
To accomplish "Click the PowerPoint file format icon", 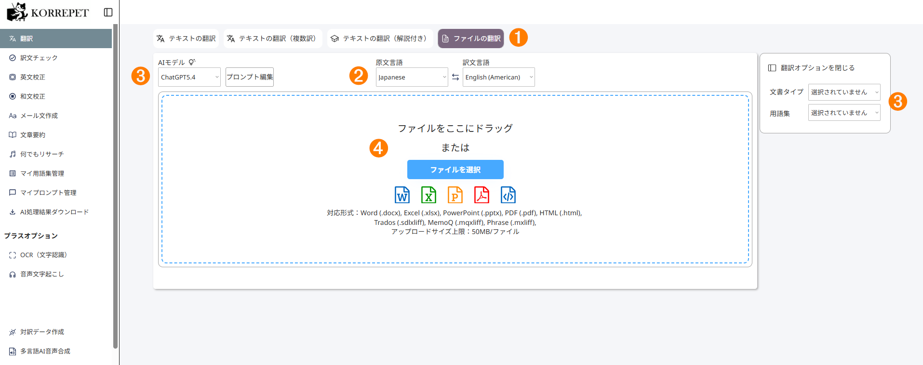I will click(x=455, y=195).
